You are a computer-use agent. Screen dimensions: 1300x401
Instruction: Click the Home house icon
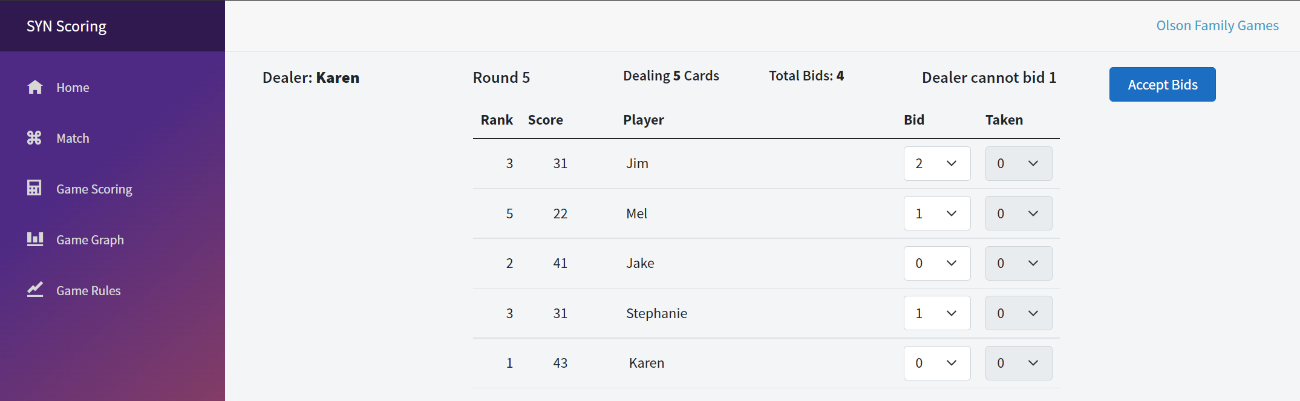pyautogui.click(x=35, y=87)
